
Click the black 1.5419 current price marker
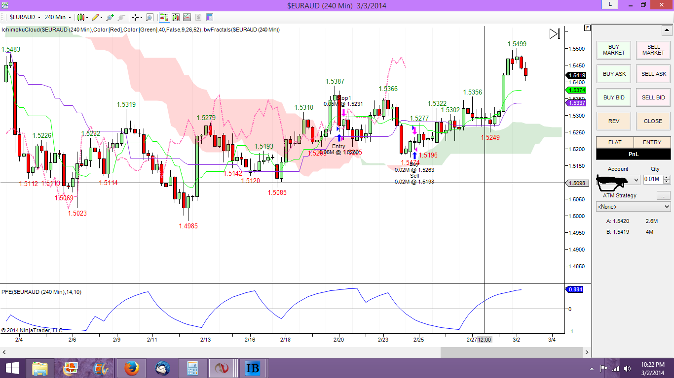click(576, 75)
